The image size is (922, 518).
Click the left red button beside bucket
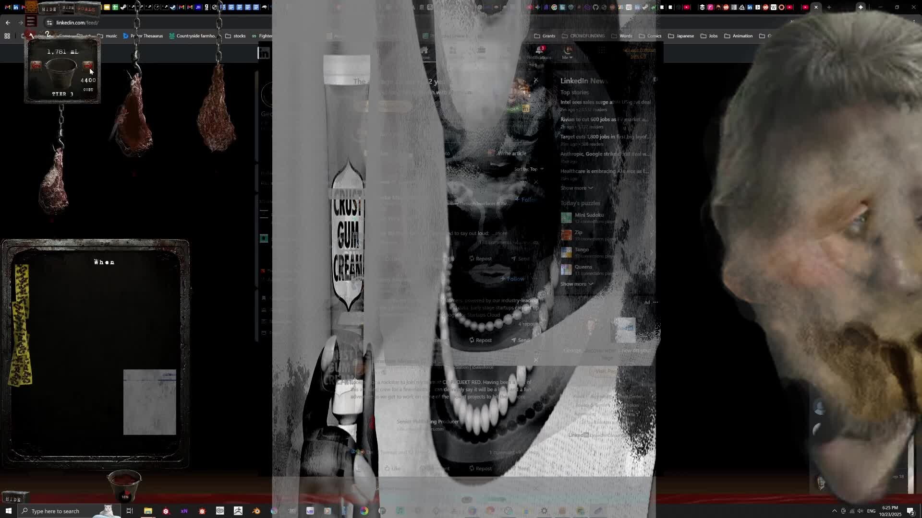(x=36, y=66)
